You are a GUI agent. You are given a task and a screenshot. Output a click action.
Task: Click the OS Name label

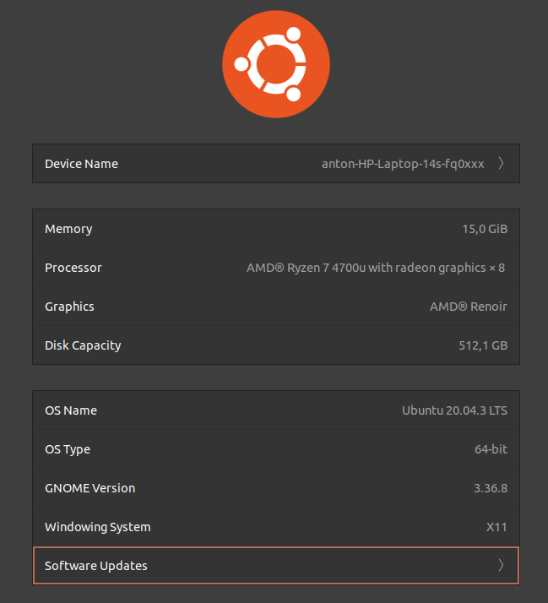click(71, 410)
